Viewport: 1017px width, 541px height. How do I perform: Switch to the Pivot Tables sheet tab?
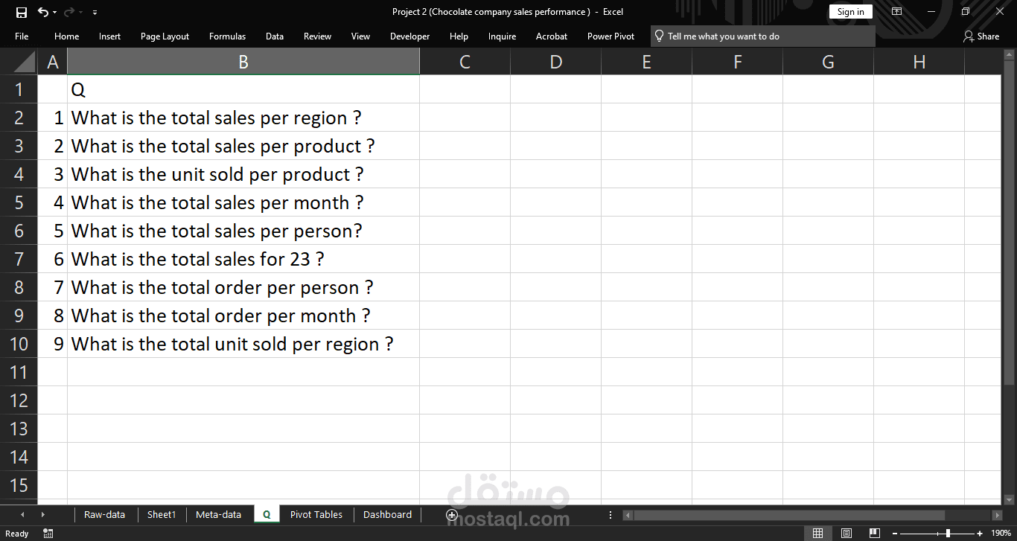coord(316,514)
